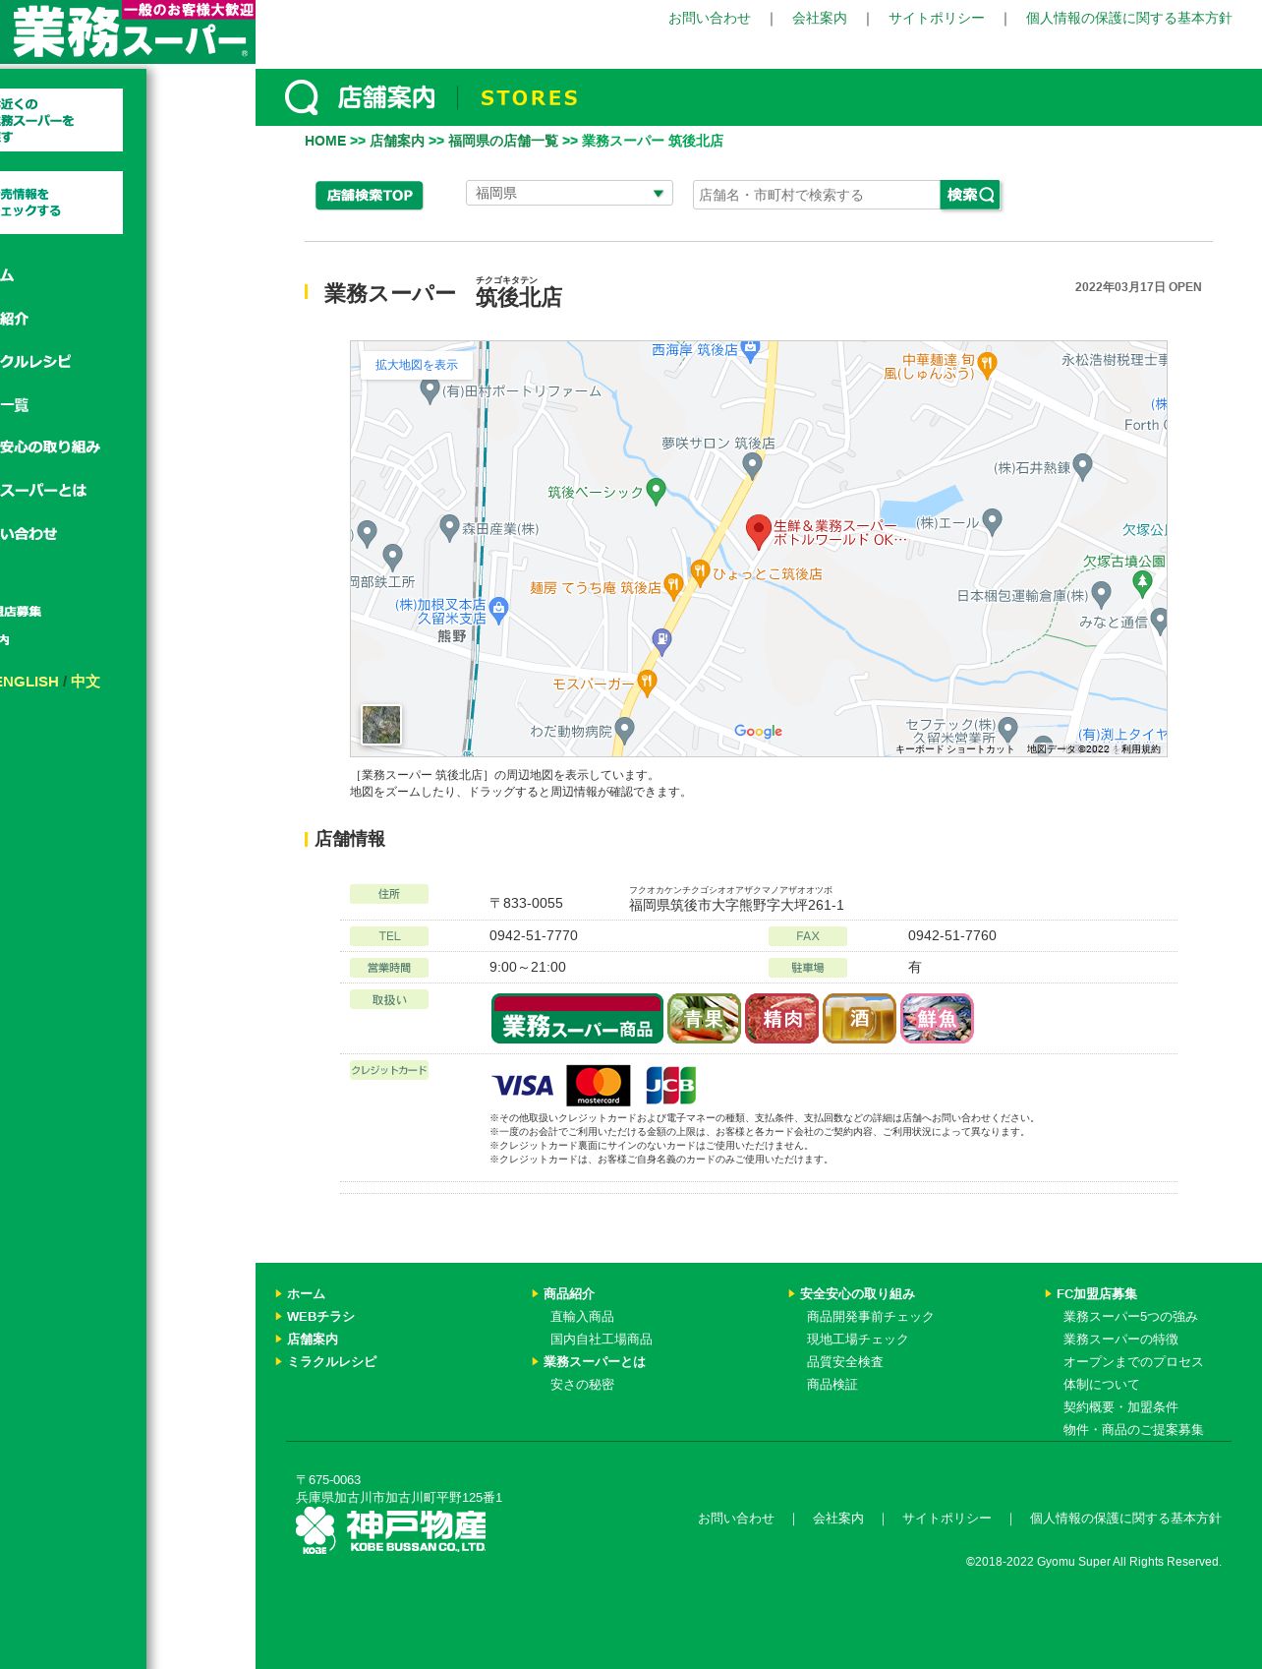Click footer 国内自社工場商品 link
Screen dimensions: 1262x1669
602,1340
